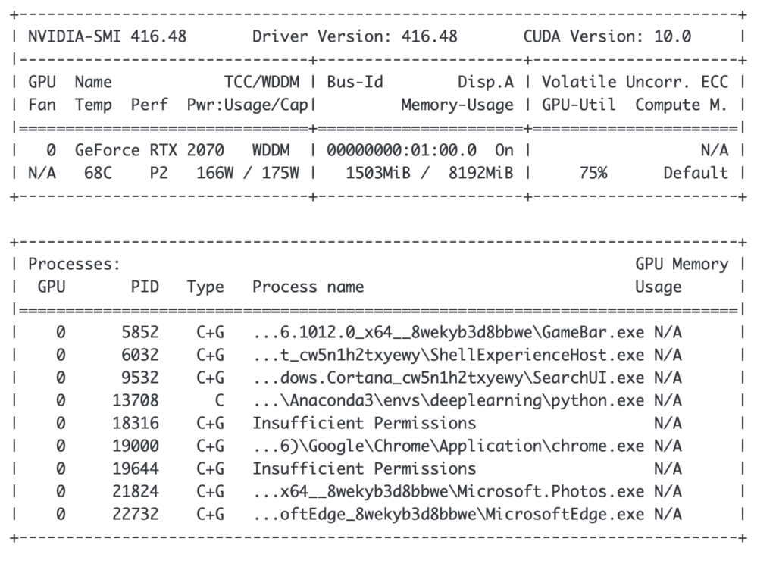Select the Bus-Id 00000000:01:00.0 value
The height and width of the screenshot is (564, 776).
tap(402, 150)
